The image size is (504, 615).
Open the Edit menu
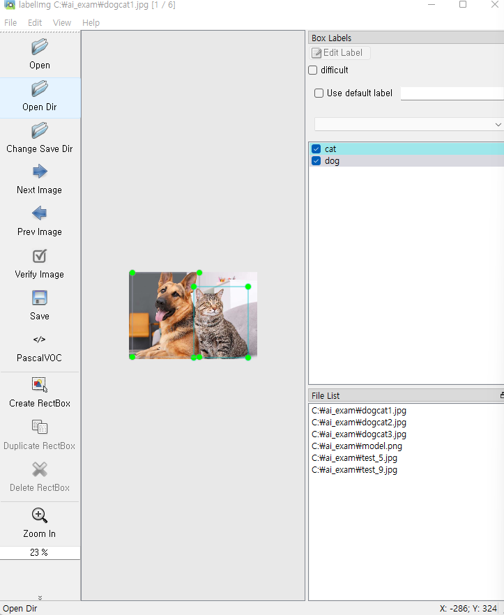click(35, 23)
